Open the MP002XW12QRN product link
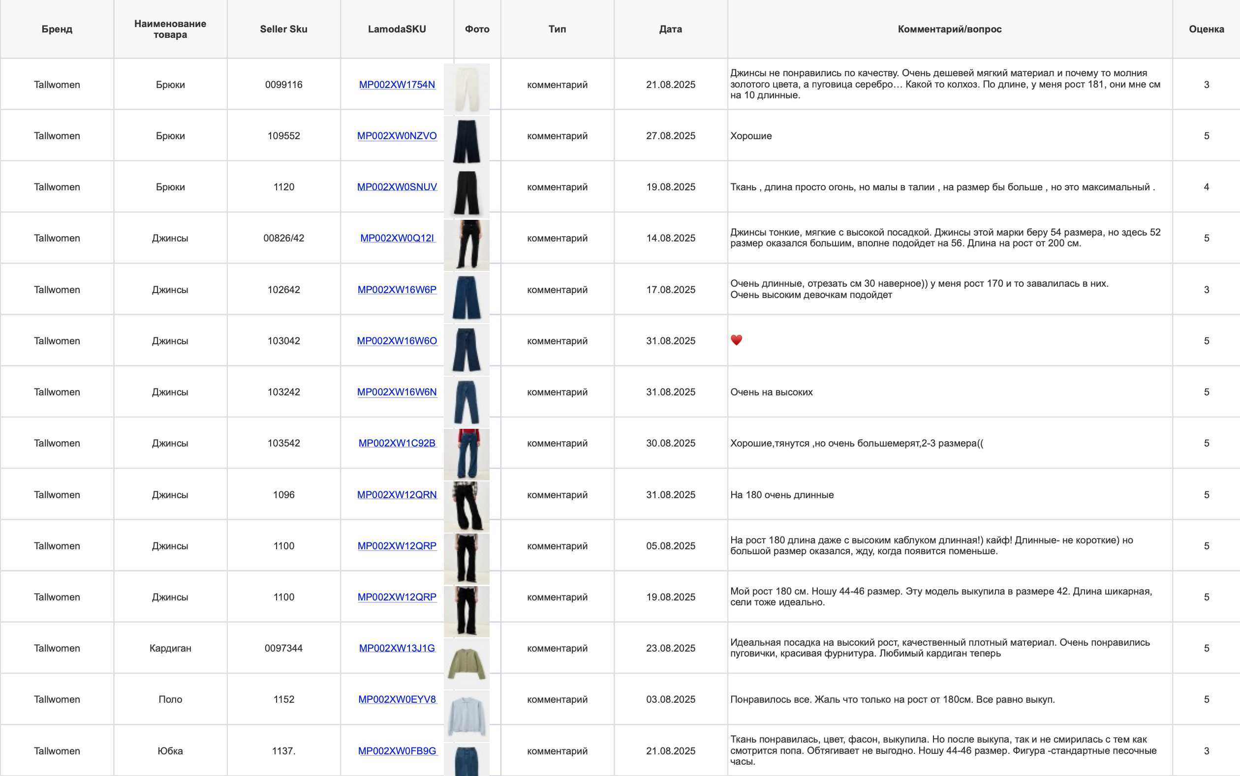This screenshot has width=1240, height=776. coord(397,495)
